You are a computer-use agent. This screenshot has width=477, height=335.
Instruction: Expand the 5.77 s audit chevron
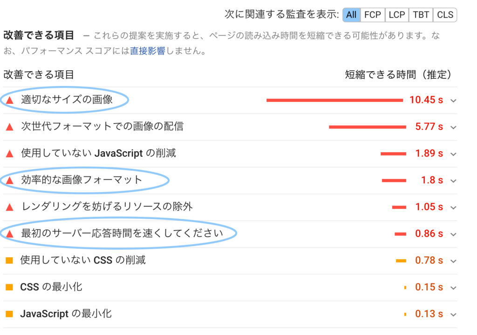coord(453,127)
